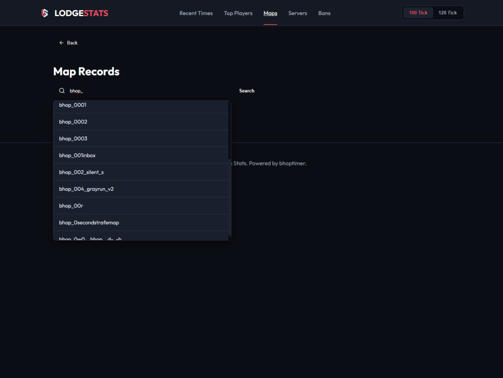
Task: Pick bhop_004_grayrun_v2 from the list
Action: 141,189
